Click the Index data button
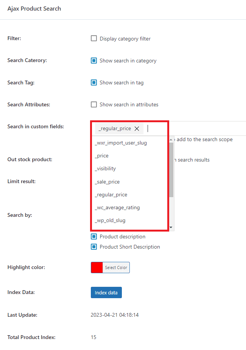Viewport: 246px width, 350px height. pyautogui.click(x=106, y=292)
